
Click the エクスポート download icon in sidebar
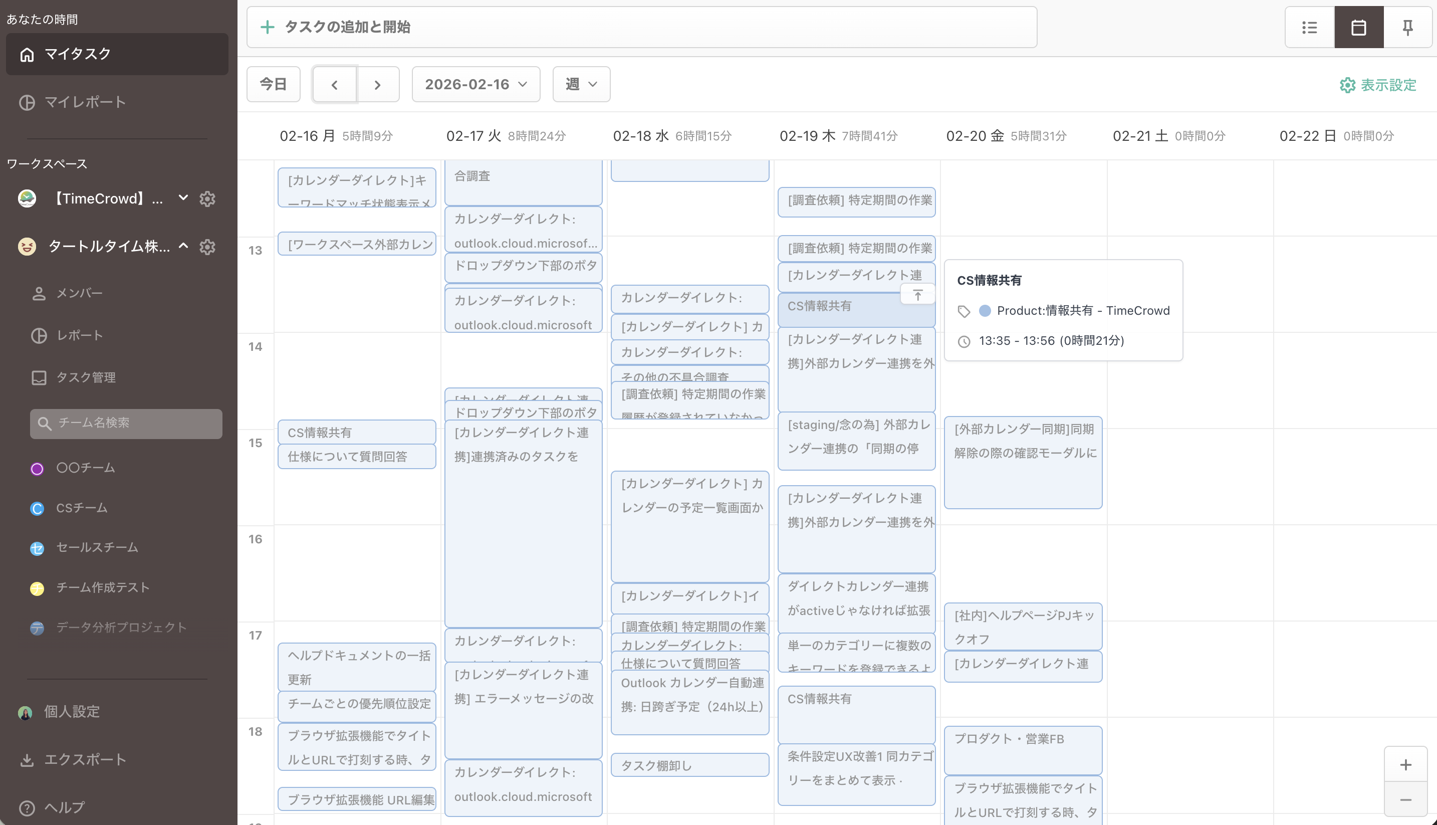(x=27, y=760)
